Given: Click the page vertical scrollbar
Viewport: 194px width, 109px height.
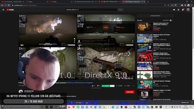Looking at the screenshot, I should pyautogui.click(x=193, y=53).
